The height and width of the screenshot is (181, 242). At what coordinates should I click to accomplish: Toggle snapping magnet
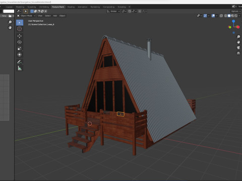[x=130, y=11]
